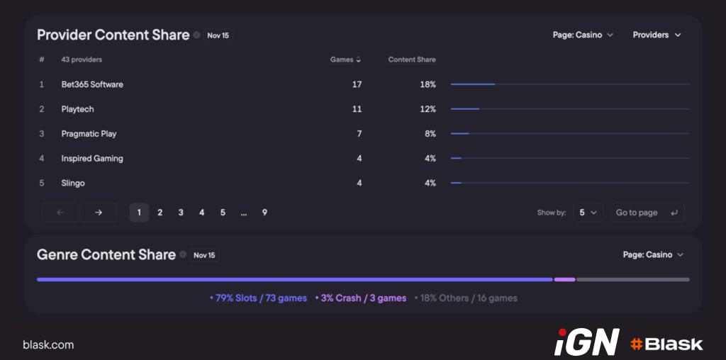
Task: Click the Pragmatic Play share bar
Action: click(570, 133)
